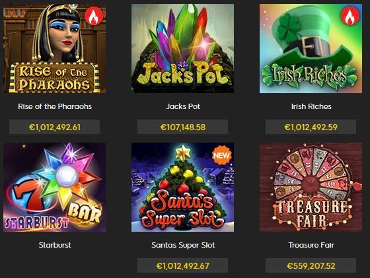This screenshot has width=370, height=278.
Task: Click the Santas Super Slot title link
Action: pos(183,245)
